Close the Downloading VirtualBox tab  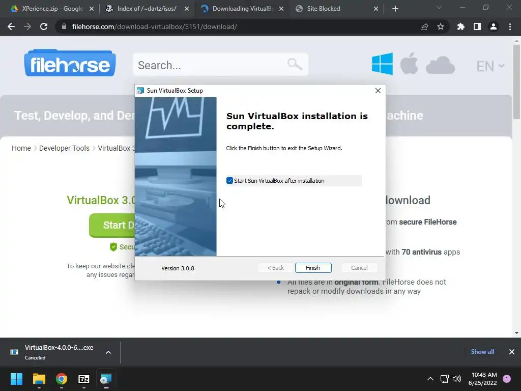coord(281,9)
